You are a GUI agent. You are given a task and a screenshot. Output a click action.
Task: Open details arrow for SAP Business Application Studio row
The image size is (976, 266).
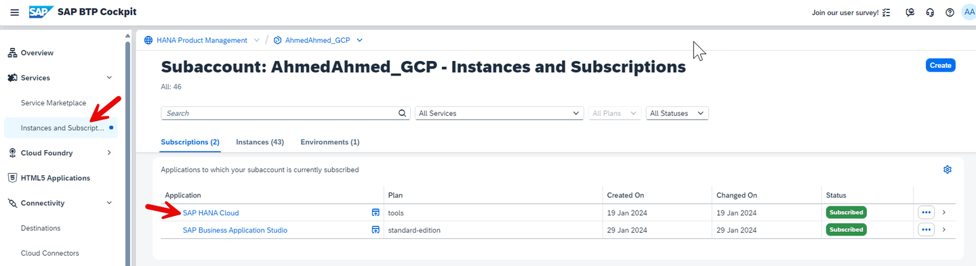point(943,230)
